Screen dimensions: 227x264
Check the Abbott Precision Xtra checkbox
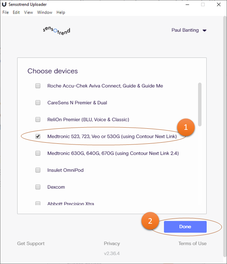click(x=38, y=203)
